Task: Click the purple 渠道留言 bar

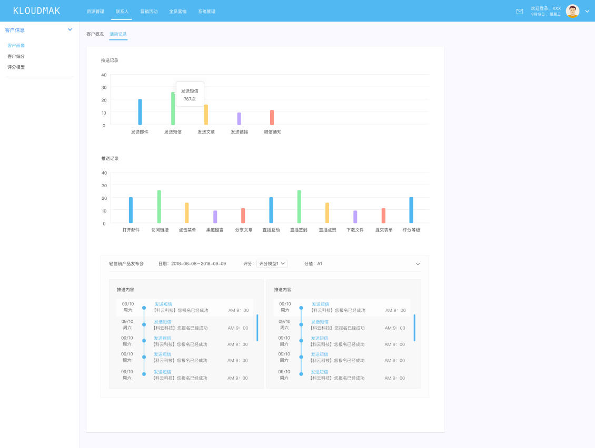Action: click(x=215, y=217)
